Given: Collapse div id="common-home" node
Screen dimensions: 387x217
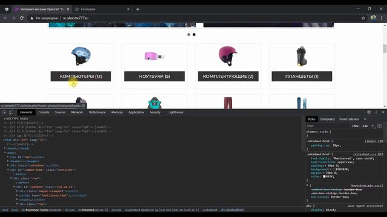Looking at the screenshot, I should 8,170.
